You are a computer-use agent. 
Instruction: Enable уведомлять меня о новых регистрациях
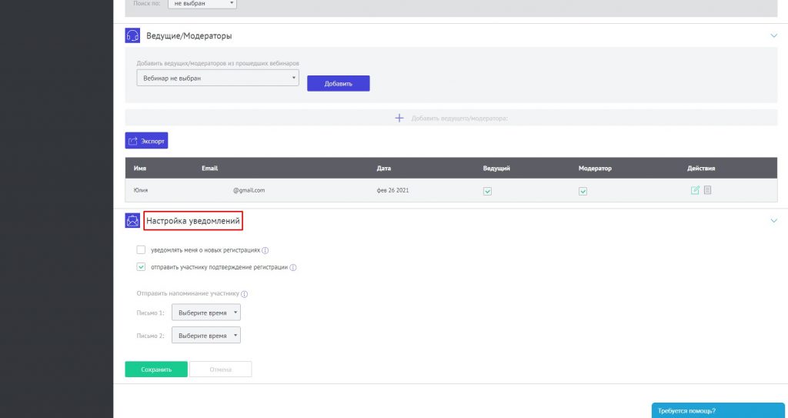[141, 250]
